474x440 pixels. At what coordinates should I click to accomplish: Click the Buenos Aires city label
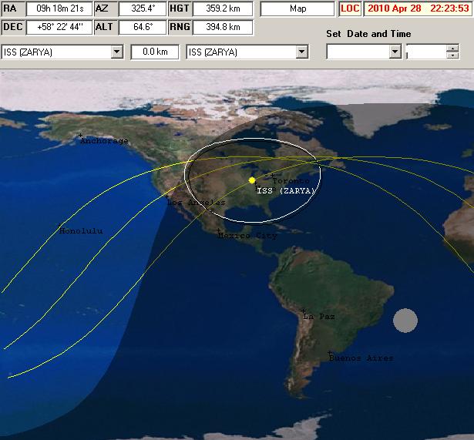[361, 358]
